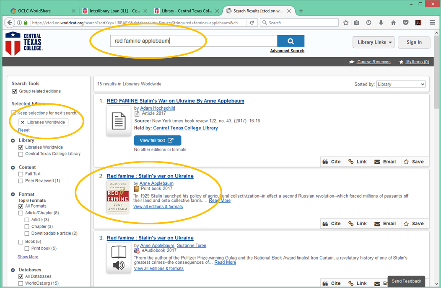Viewport: 441px width, 288px height.
Task: Reload the page with refresh icon
Action: tap(252, 23)
